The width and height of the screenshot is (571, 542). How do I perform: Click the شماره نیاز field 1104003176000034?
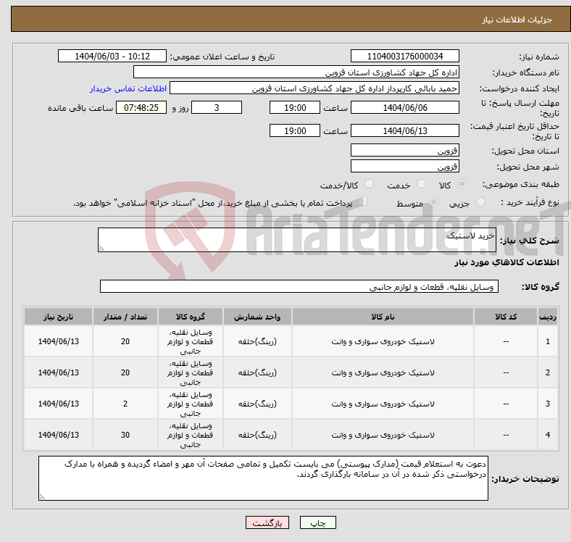click(404, 56)
